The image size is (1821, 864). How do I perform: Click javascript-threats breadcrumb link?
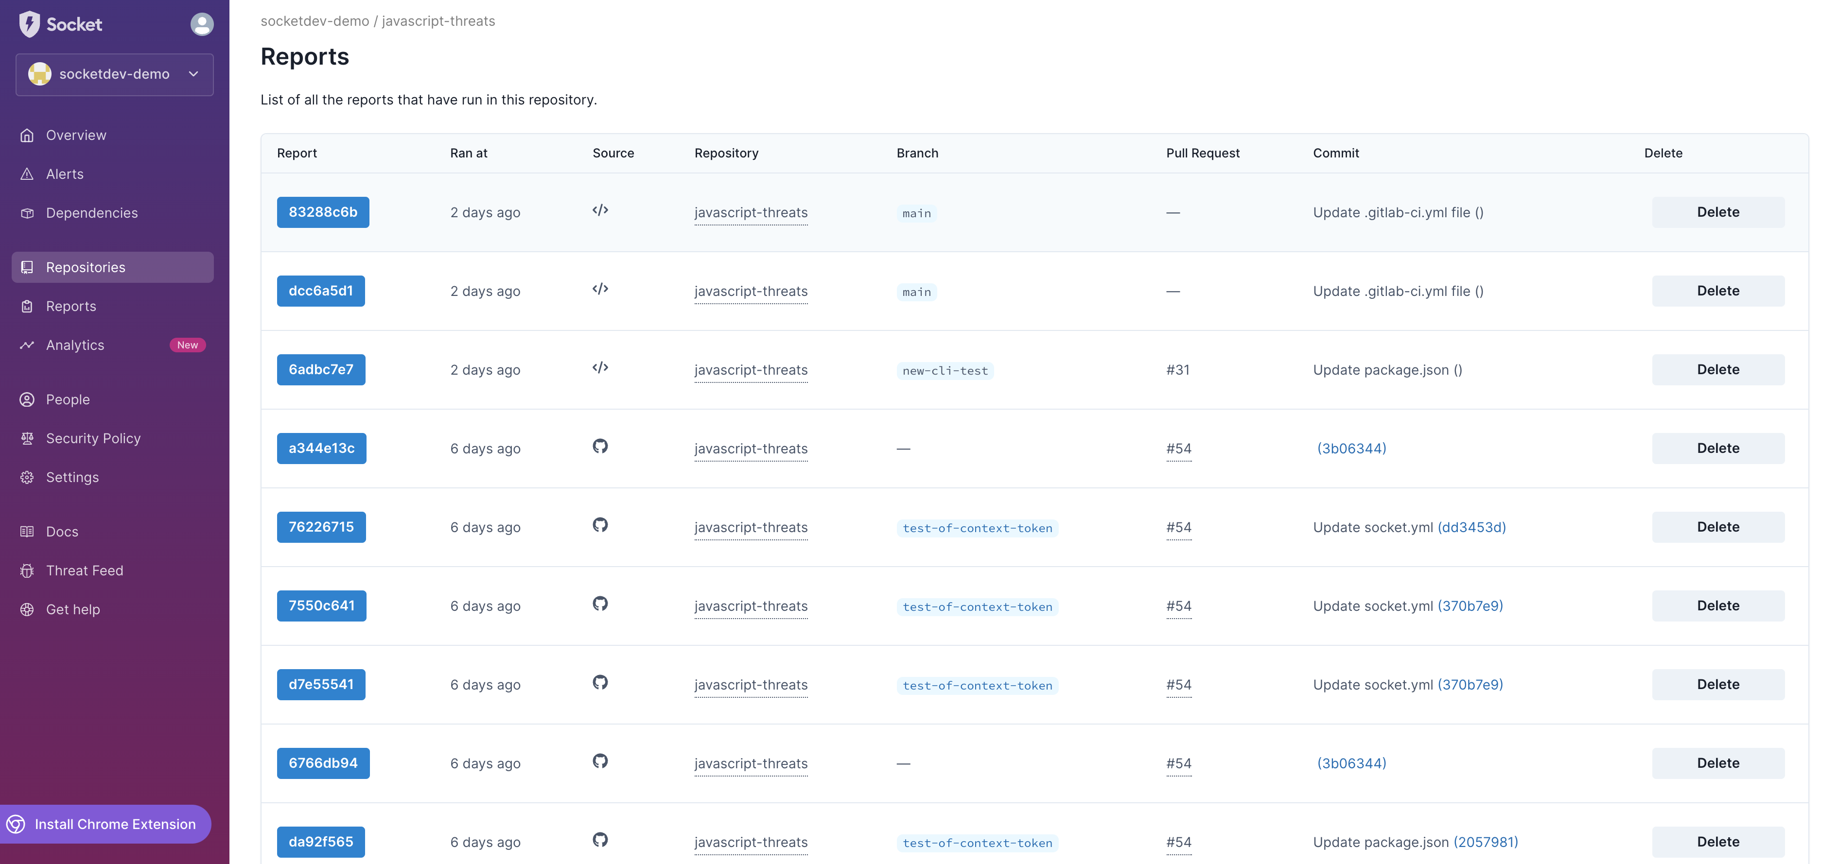pos(438,21)
